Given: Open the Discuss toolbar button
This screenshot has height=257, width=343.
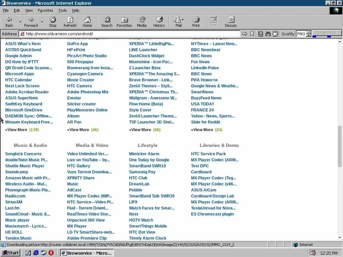Looking at the screenshot, I should pos(230,22).
